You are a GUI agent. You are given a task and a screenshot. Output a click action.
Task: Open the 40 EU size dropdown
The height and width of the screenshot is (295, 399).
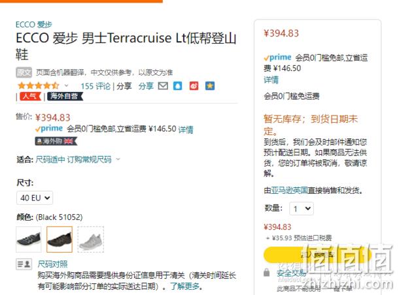pos(35,198)
